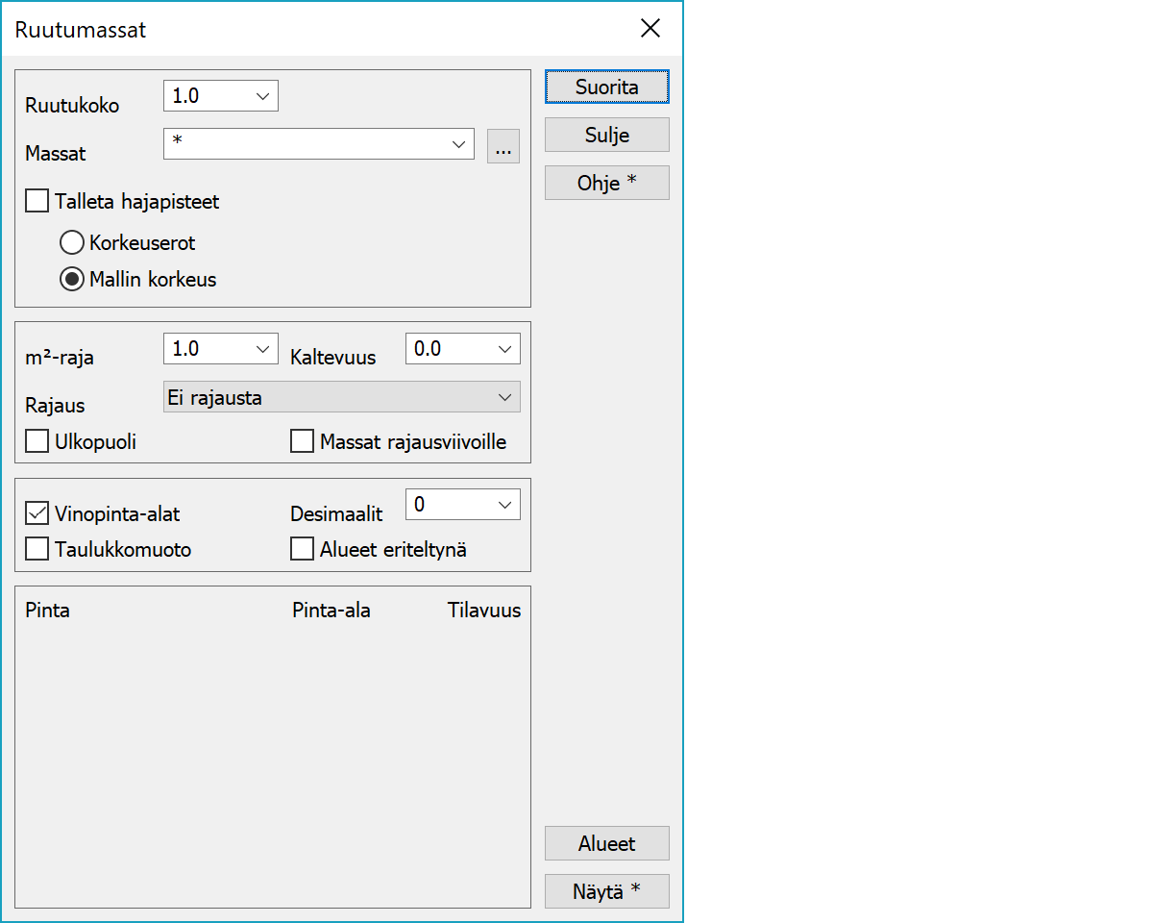Close the Ruutumassat dialog window
This screenshot has width=1153, height=923.
point(650,29)
